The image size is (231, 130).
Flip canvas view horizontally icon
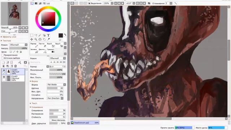[149, 3]
